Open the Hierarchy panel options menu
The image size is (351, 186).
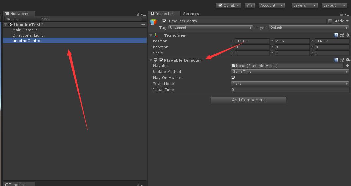coord(144,15)
